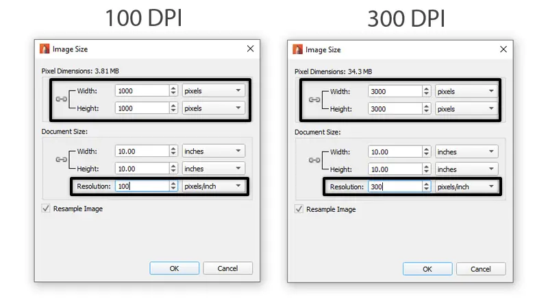Click stepper of document Height in 300 DPI dialog

coord(426,169)
